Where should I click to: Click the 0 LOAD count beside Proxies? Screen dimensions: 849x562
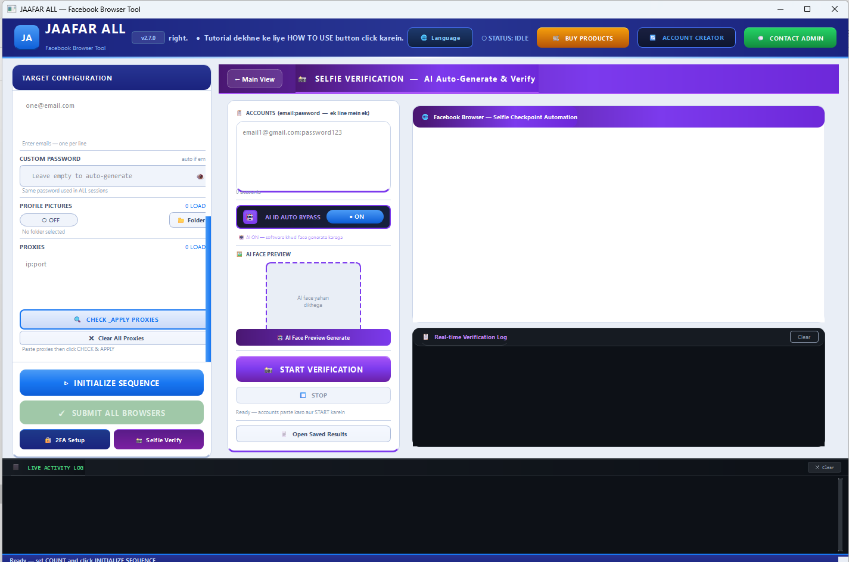(195, 247)
